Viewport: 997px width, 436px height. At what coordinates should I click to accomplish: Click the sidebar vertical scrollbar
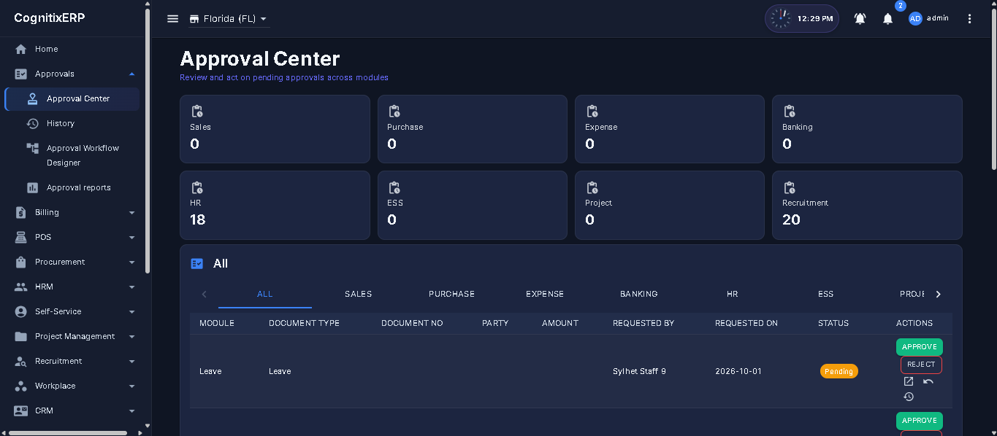click(x=148, y=140)
